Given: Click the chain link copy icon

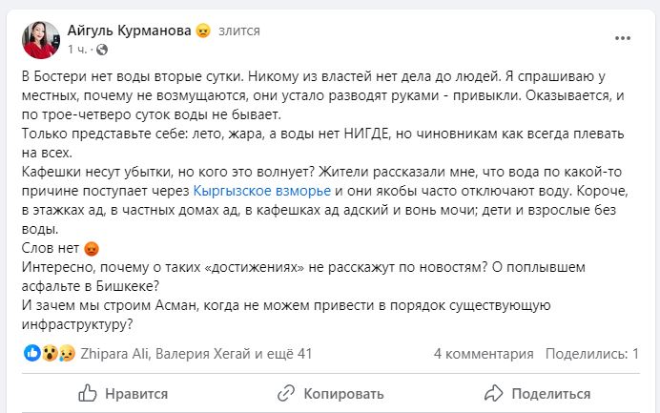Looking at the screenshot, I should (285, 392).
